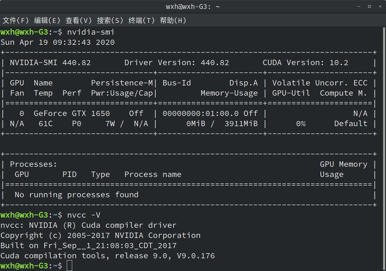The height and width of the screenshot is (271, 386).
Task: Minimize the terminal window
Action: (x=358, y=6)
